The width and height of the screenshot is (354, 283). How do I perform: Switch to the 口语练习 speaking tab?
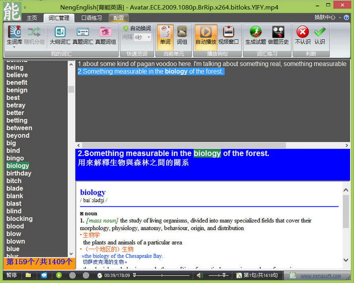91,18
